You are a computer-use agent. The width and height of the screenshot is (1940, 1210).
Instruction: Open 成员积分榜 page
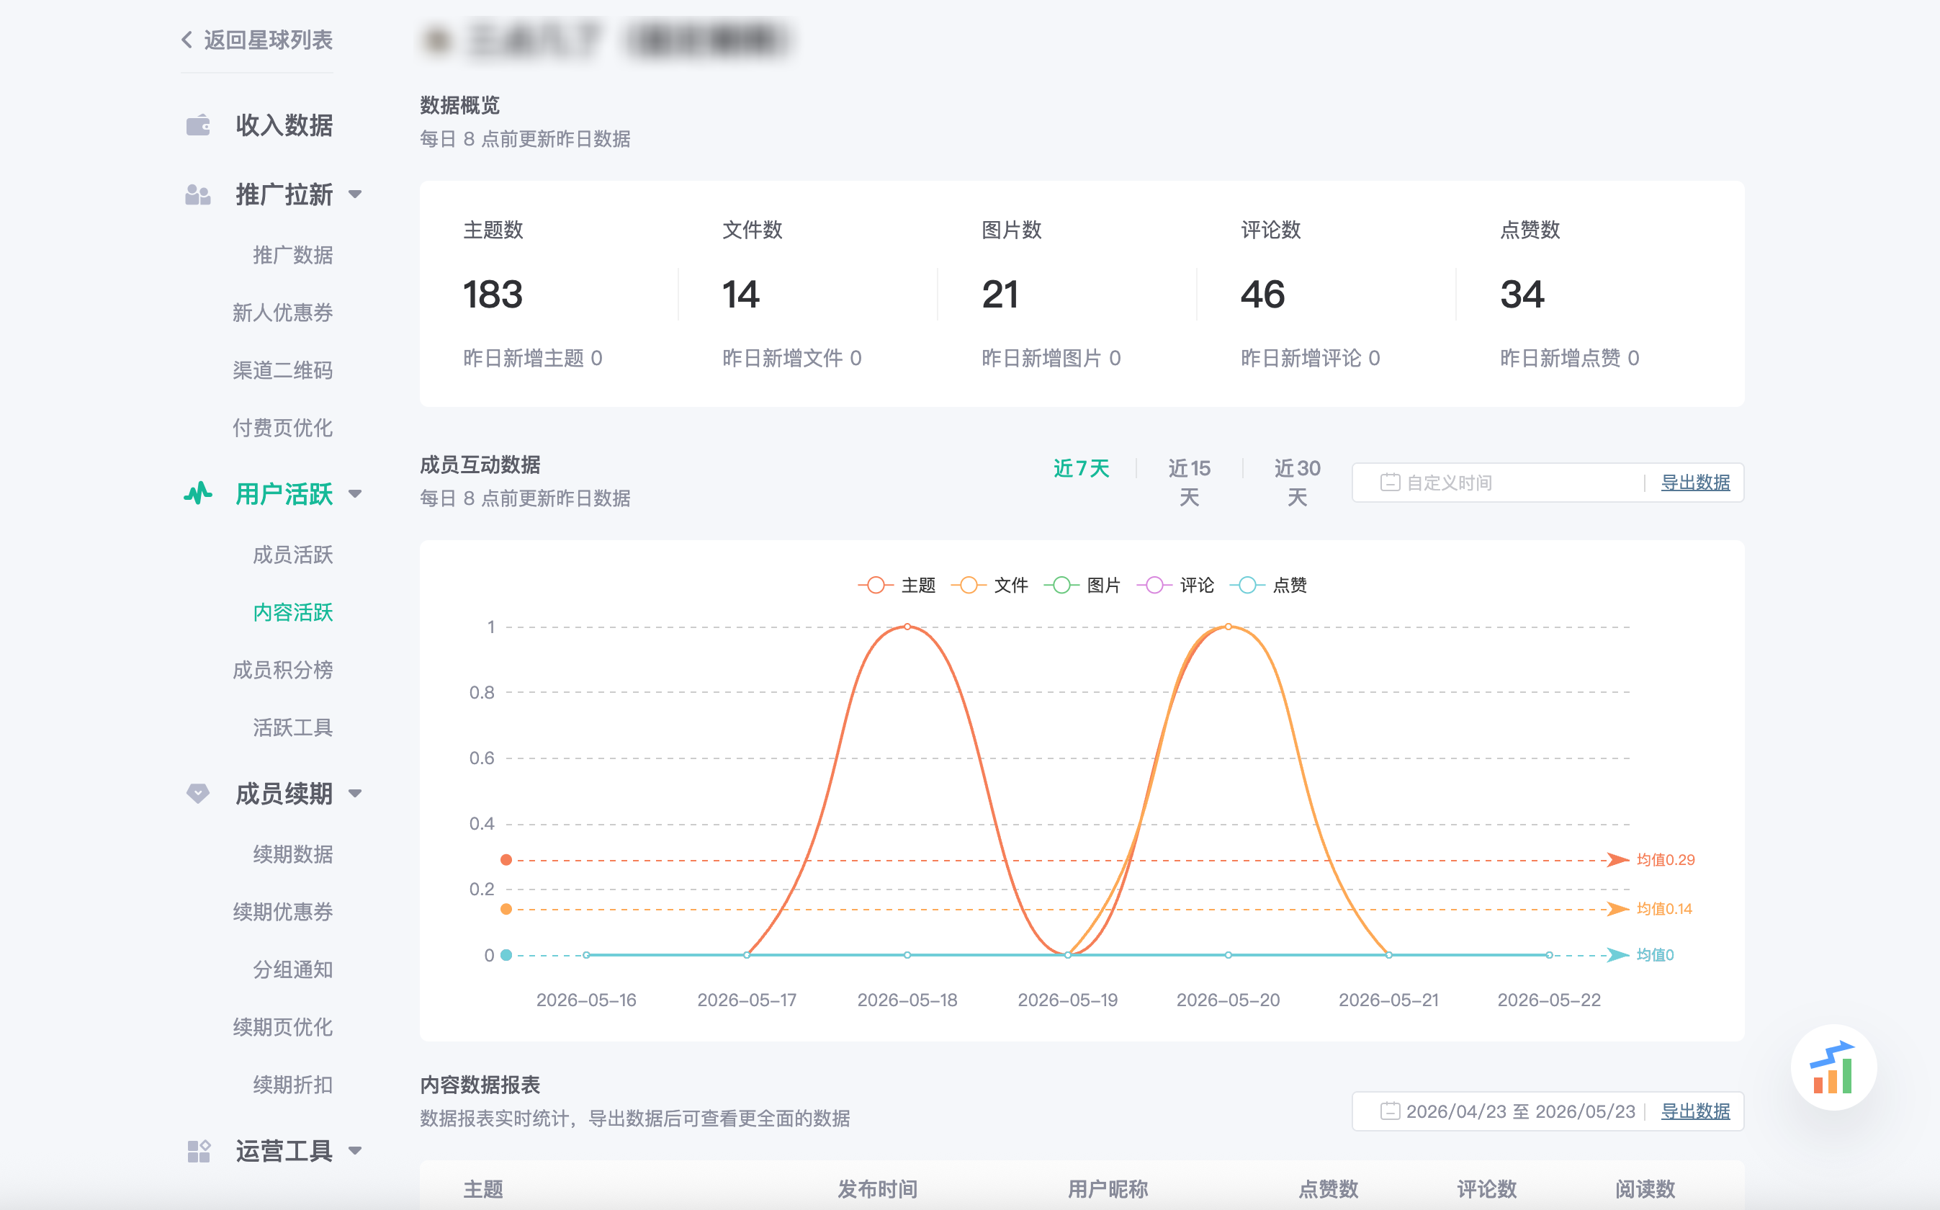coord(282,671)
